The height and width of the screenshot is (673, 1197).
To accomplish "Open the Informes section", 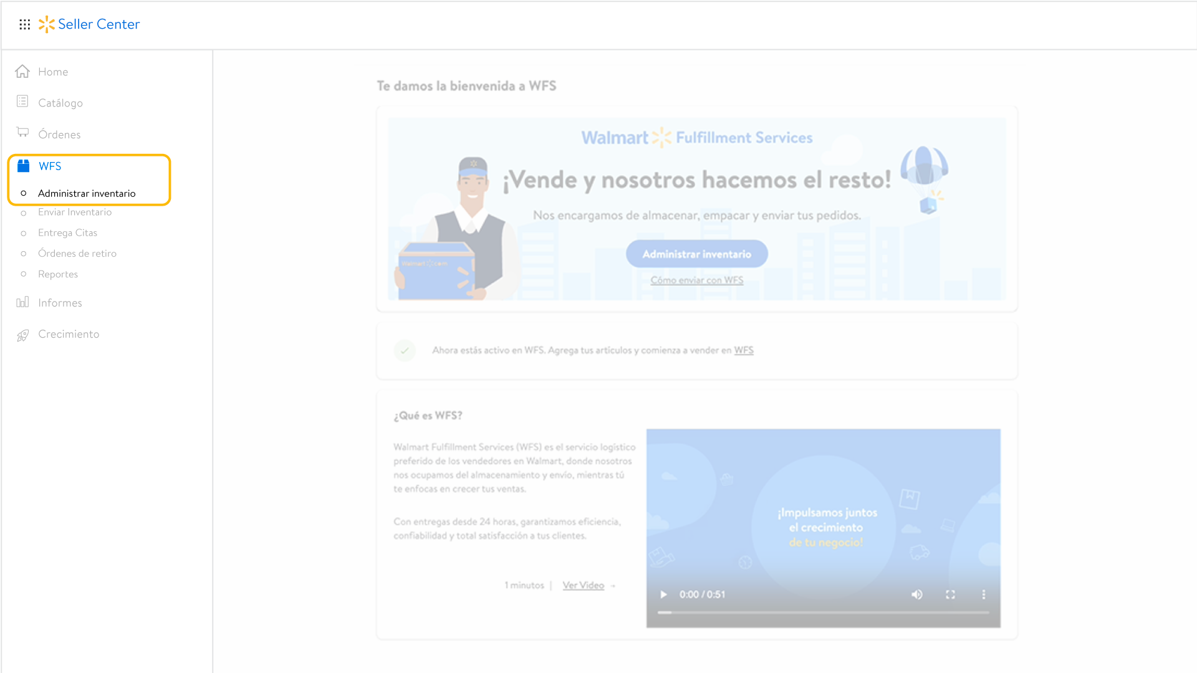I will pyautogui.click(x=60, y=303).
